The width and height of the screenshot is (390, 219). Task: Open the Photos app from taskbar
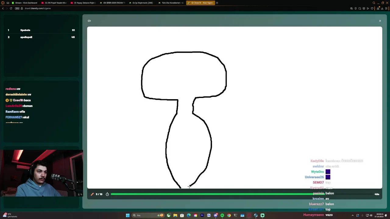point(242,215)
